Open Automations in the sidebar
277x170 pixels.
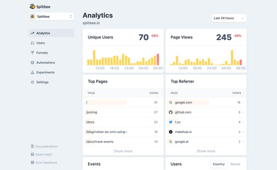pyautogui.click(x=51, y=63)
